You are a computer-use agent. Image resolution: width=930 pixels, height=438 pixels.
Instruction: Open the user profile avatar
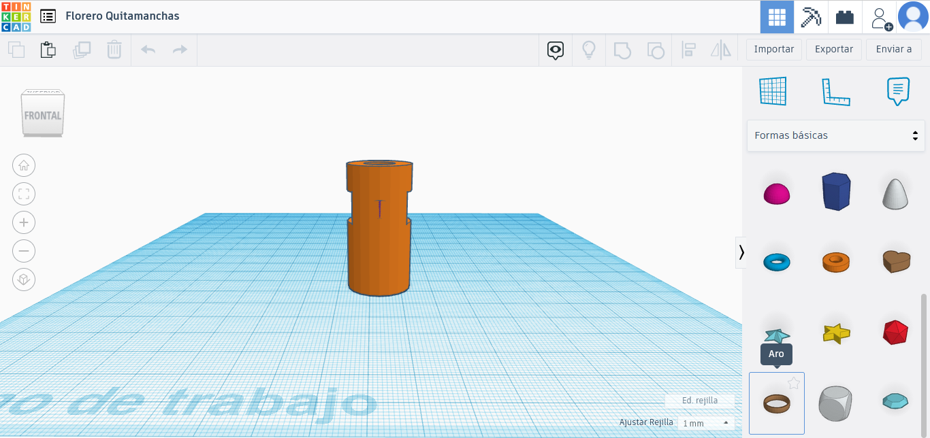tap(913, 17)
